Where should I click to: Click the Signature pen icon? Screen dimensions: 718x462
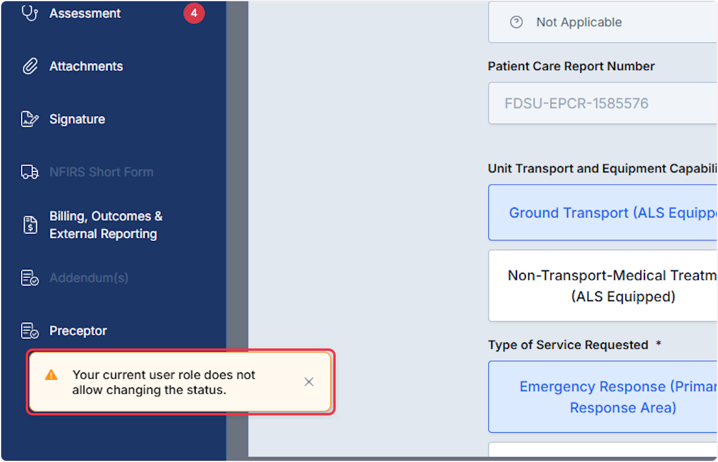click(x=29, y=119)
